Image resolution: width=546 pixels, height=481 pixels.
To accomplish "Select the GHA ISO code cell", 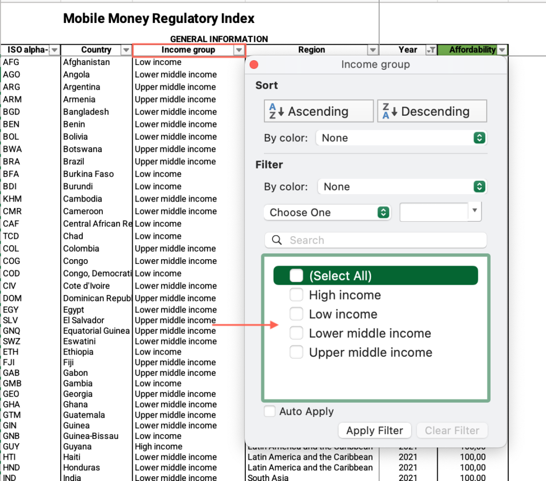I will tap(30, 404).
